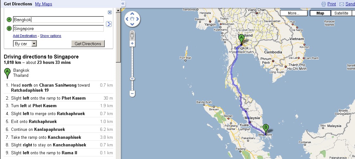The image size is (355, 159).
Task: Select the Map view button
Action: 320,13
